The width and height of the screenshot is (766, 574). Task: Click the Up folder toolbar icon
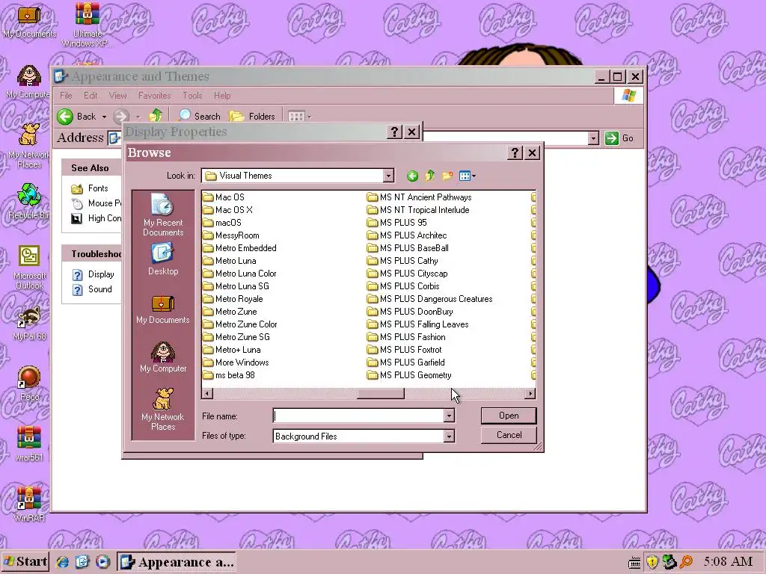[156, 116]
